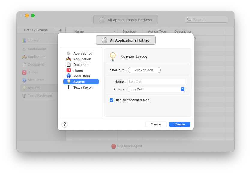Pick the iTunes music icon entry
This screenshot has height=174, width=251.
click(x=69, y=70)
